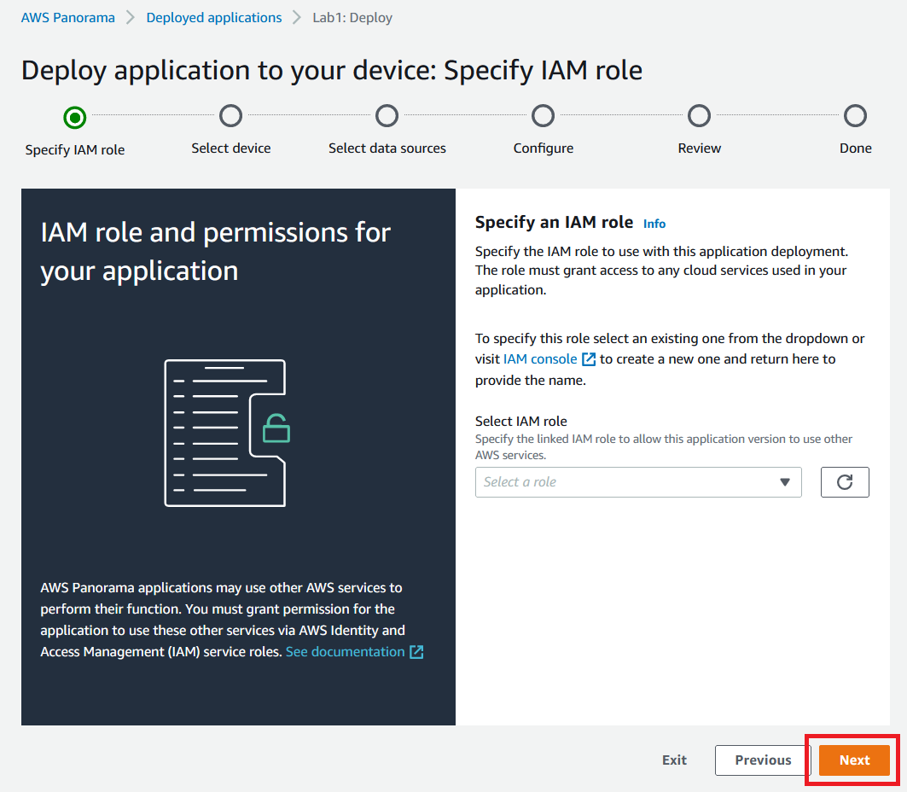
Task: Click the Select IAM role field label
Action: point(520,421)
